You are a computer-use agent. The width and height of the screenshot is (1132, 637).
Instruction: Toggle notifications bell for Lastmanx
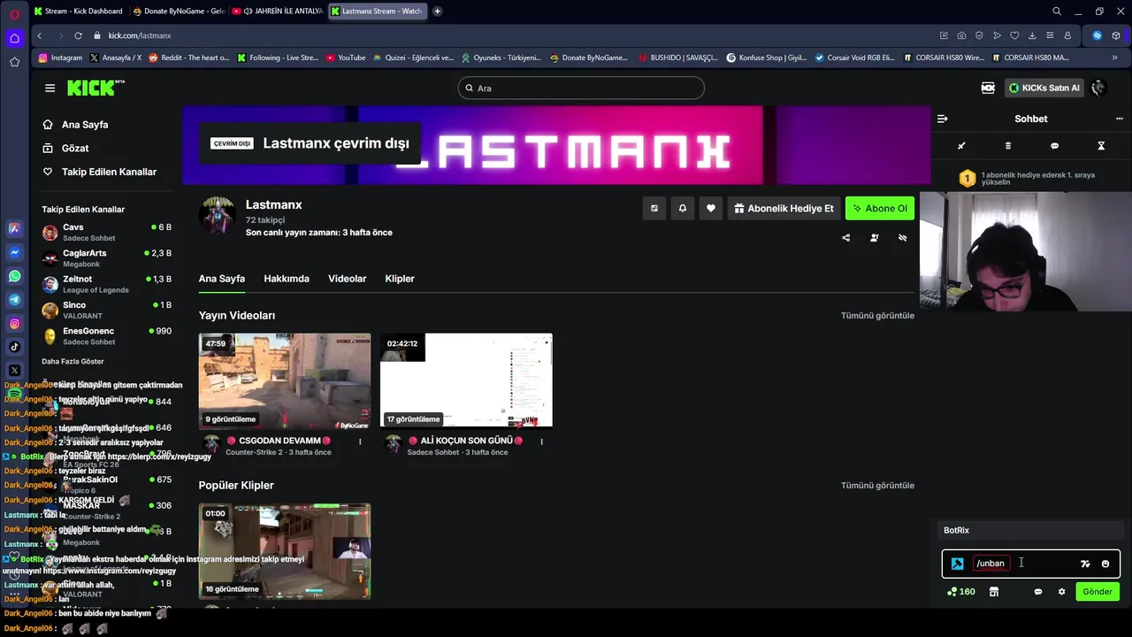(x=682, y=208)
